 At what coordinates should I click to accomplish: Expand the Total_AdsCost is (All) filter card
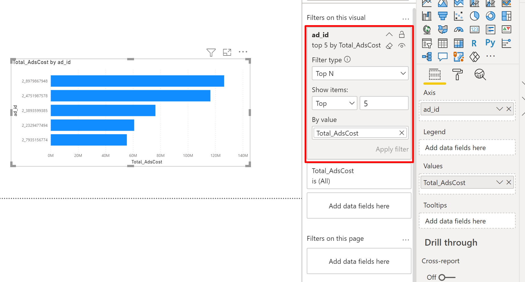tap(359, 176)
